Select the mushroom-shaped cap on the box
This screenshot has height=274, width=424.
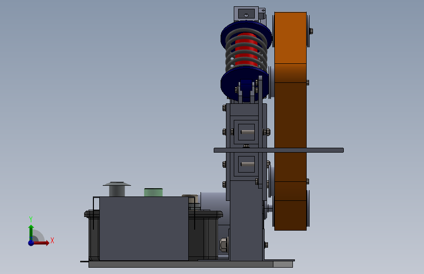(x=117, y=189)
